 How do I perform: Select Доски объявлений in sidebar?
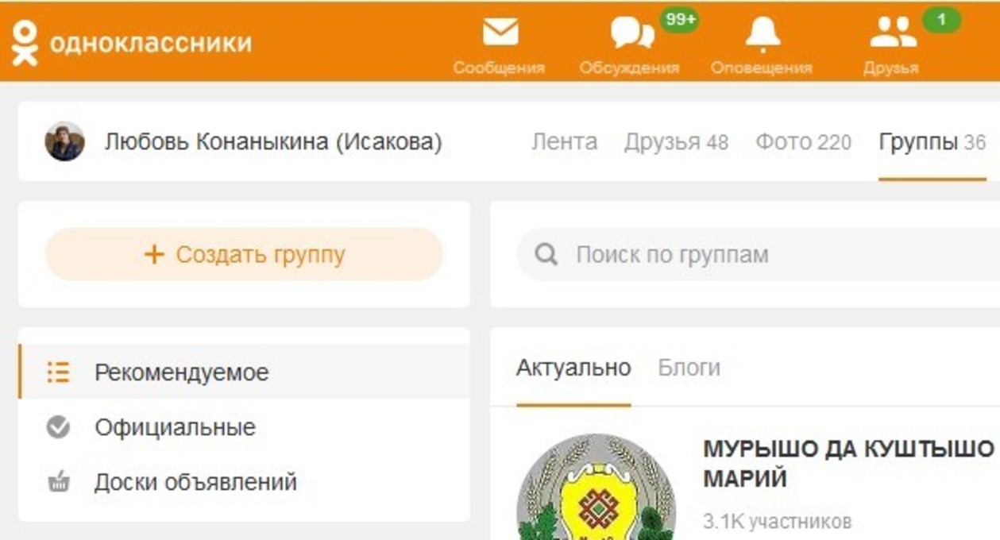[244, 482]
